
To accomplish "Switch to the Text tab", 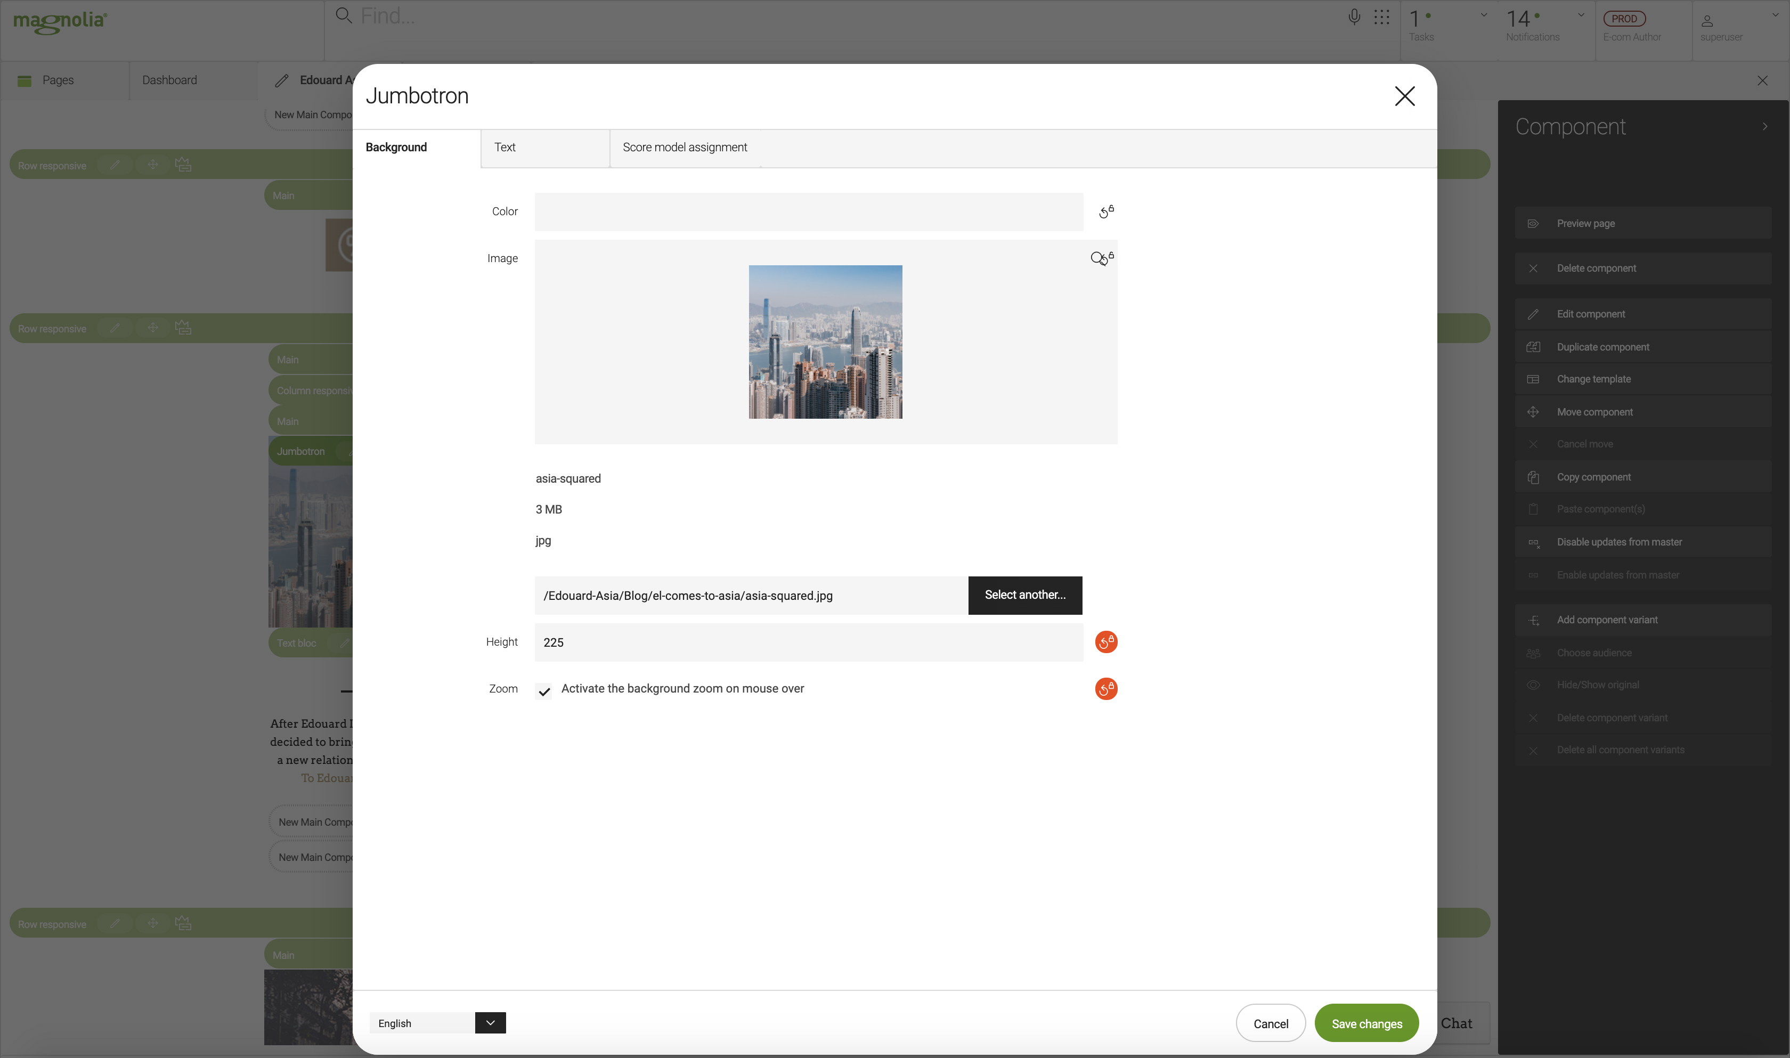I will coord(505,148).
